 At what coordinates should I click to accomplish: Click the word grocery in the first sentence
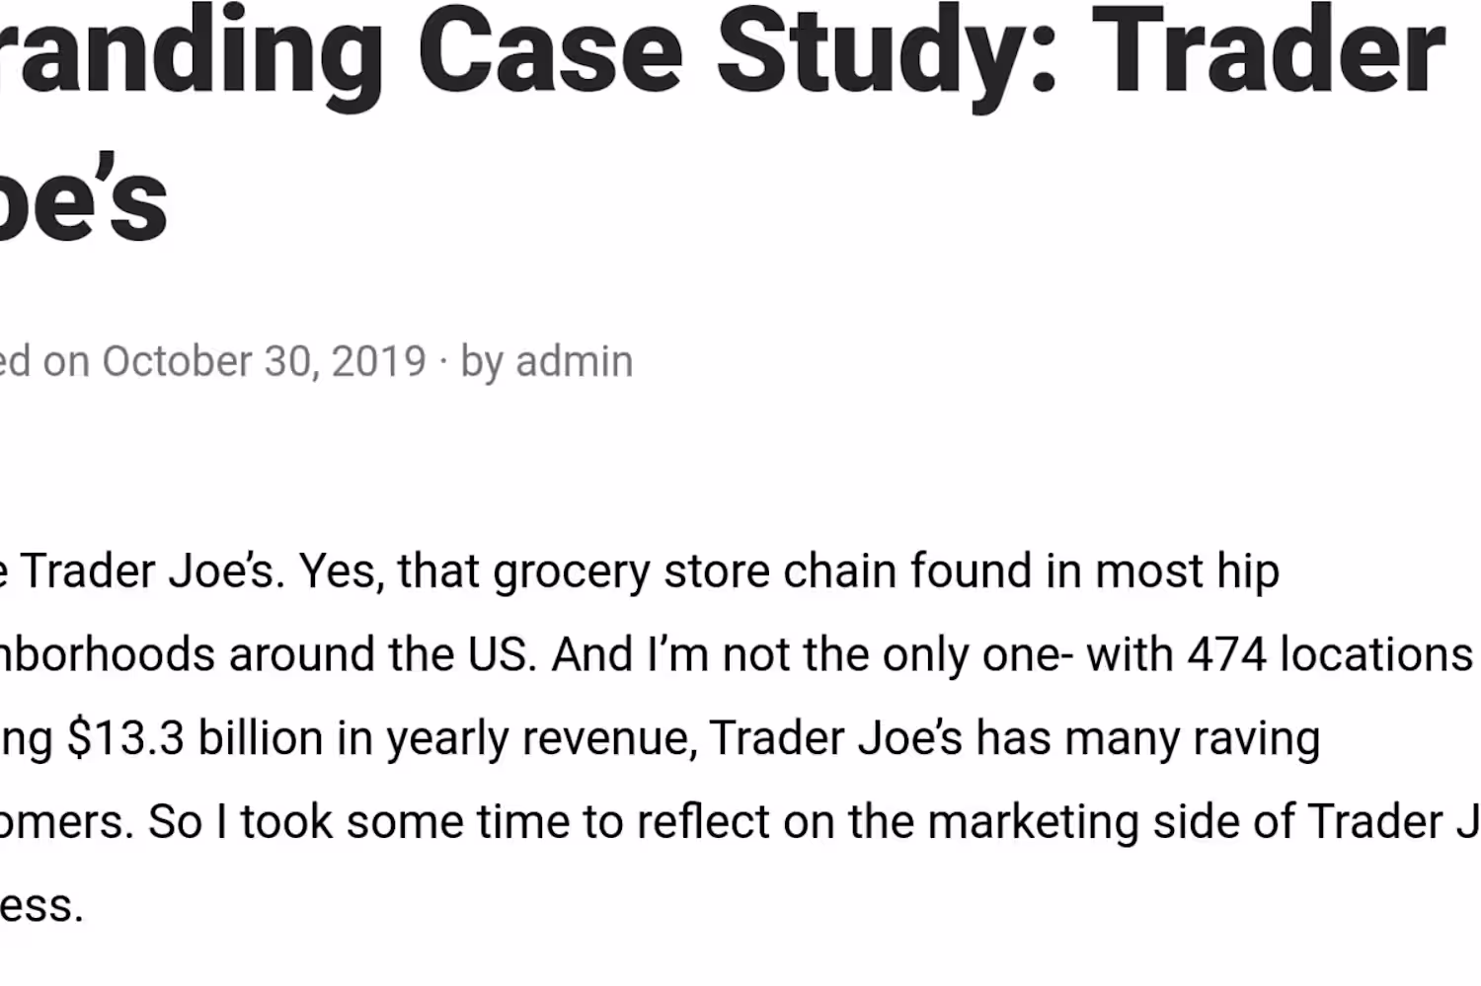[x=572, y=571]
